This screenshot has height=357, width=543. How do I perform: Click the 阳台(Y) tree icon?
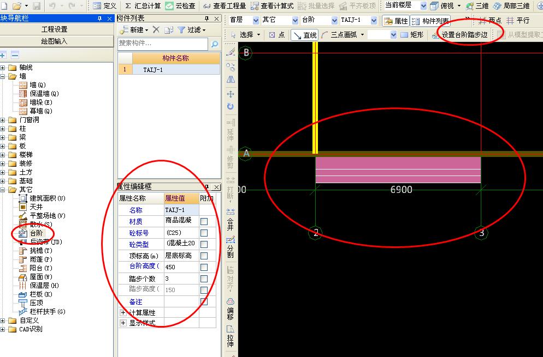coord(23,268)
